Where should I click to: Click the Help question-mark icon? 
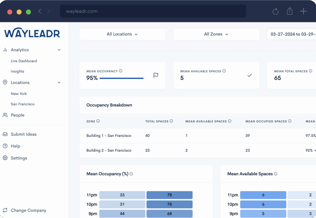click(x=5, y=146)
